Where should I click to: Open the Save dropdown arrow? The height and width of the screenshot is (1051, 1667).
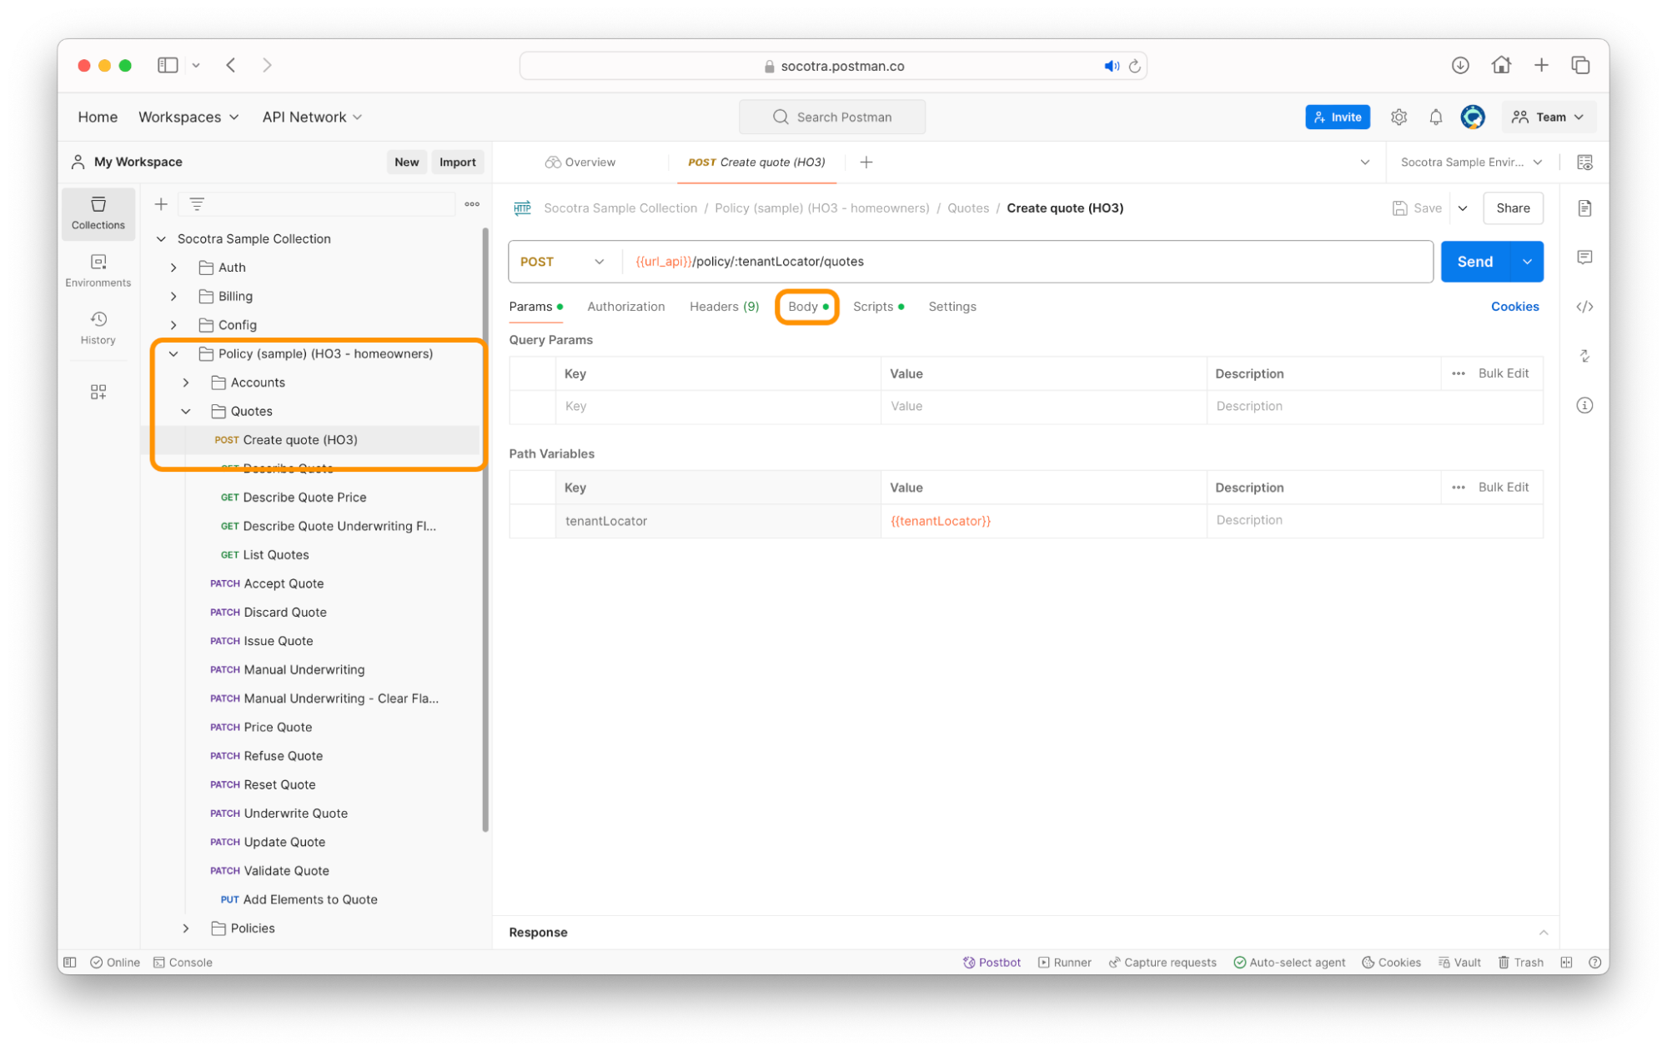point(1464,207)
